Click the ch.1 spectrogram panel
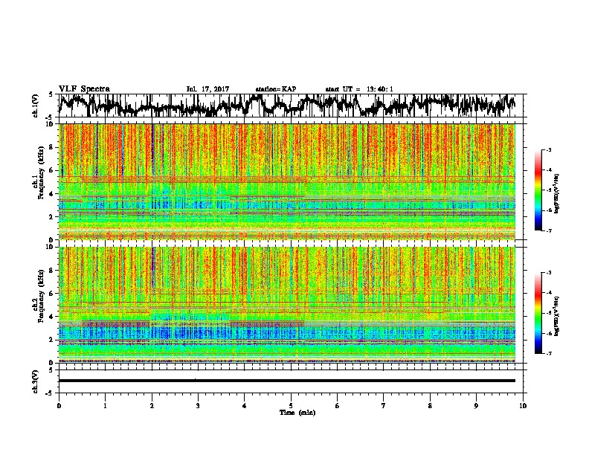 (x=287, y=181)
